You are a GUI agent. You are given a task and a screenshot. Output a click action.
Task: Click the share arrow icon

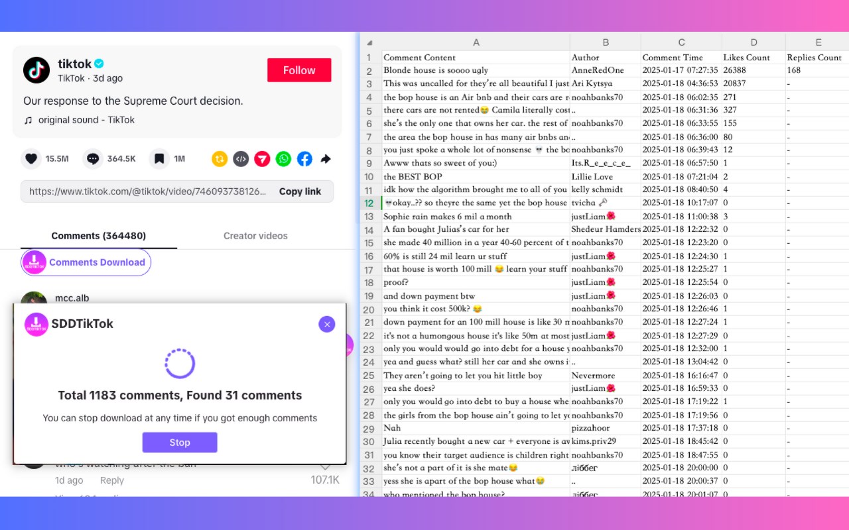326,159
